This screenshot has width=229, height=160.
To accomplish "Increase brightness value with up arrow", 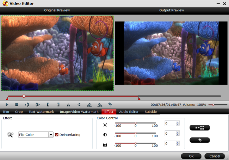I will tap(178, 122).
